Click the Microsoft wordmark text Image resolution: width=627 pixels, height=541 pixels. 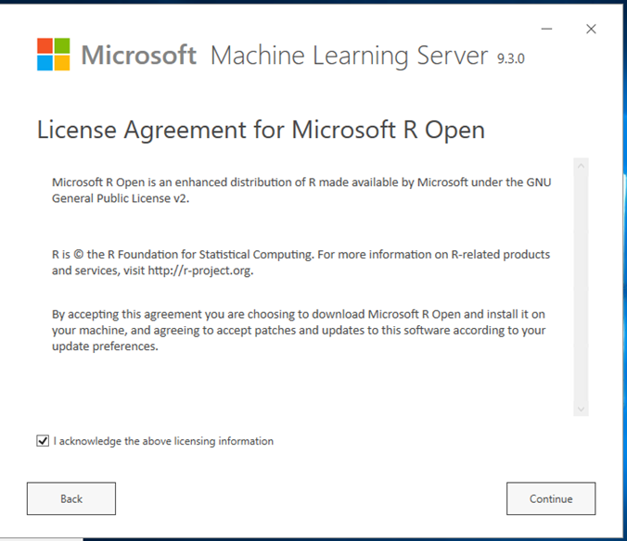[138, 56]
